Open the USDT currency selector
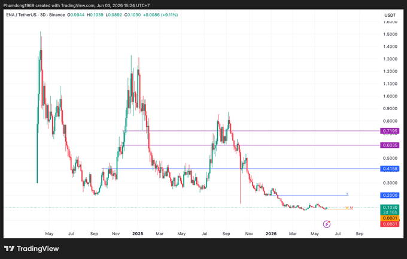Viewport: 407px width, 259px height. click(390, 15)
